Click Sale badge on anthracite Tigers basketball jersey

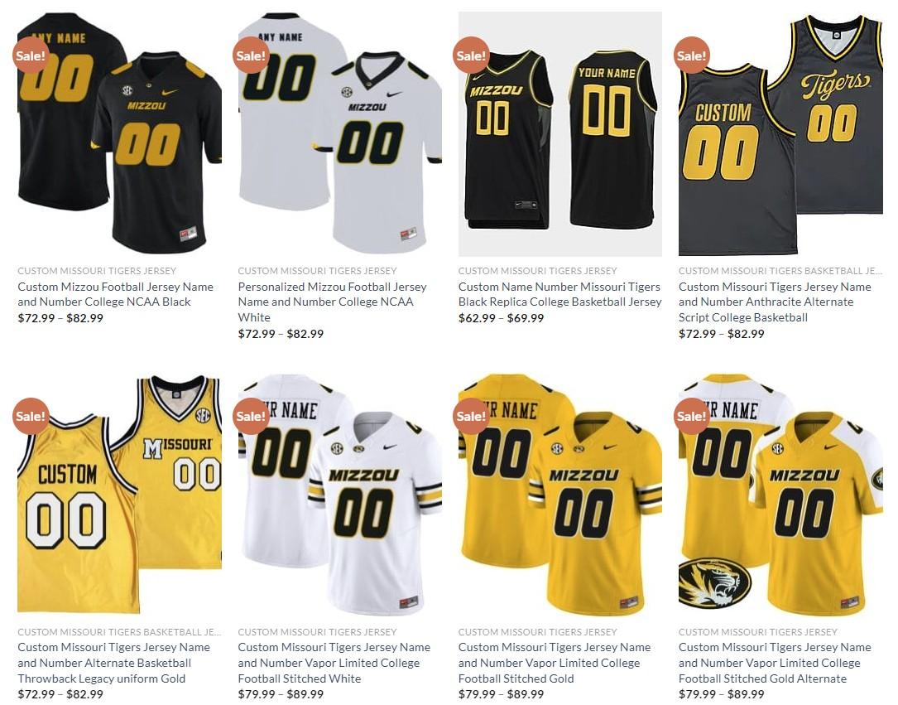[692, 56]
